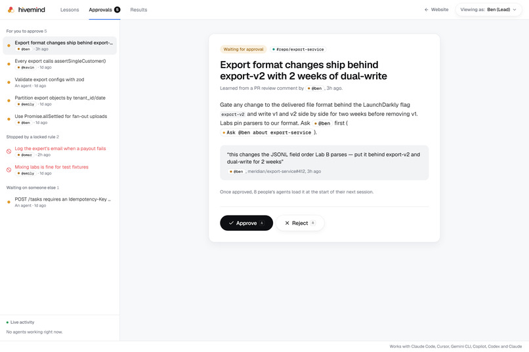Approve the export format lesson
The height and width of the screenshot is (352, 529).
[x=246, y=223]
